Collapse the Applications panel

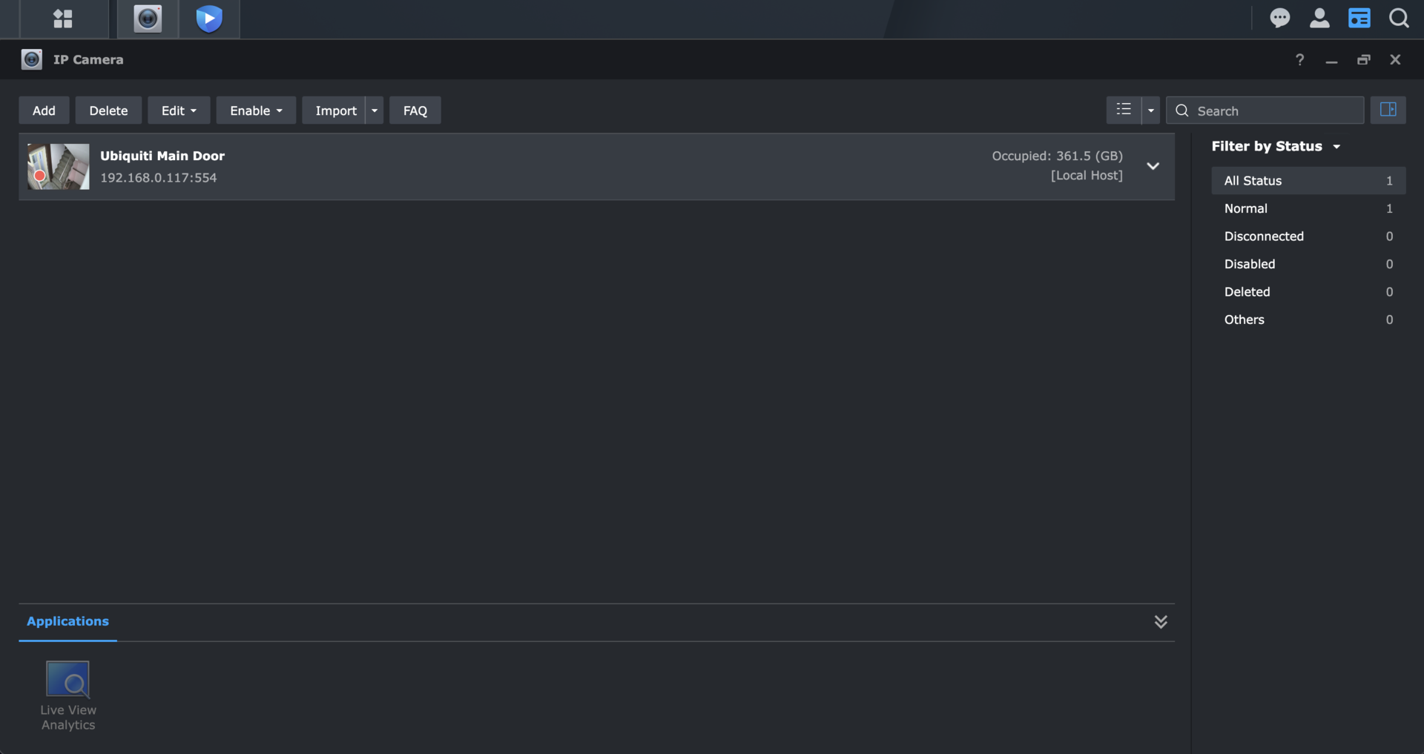pos(1161,622)
